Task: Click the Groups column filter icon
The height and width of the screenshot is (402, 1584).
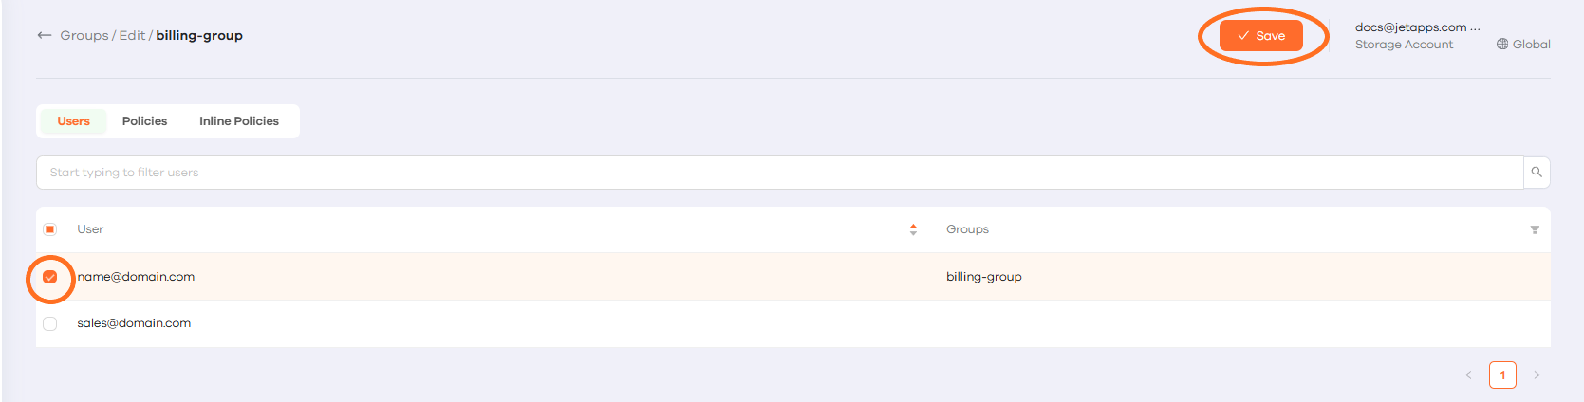Action: 1535,230
